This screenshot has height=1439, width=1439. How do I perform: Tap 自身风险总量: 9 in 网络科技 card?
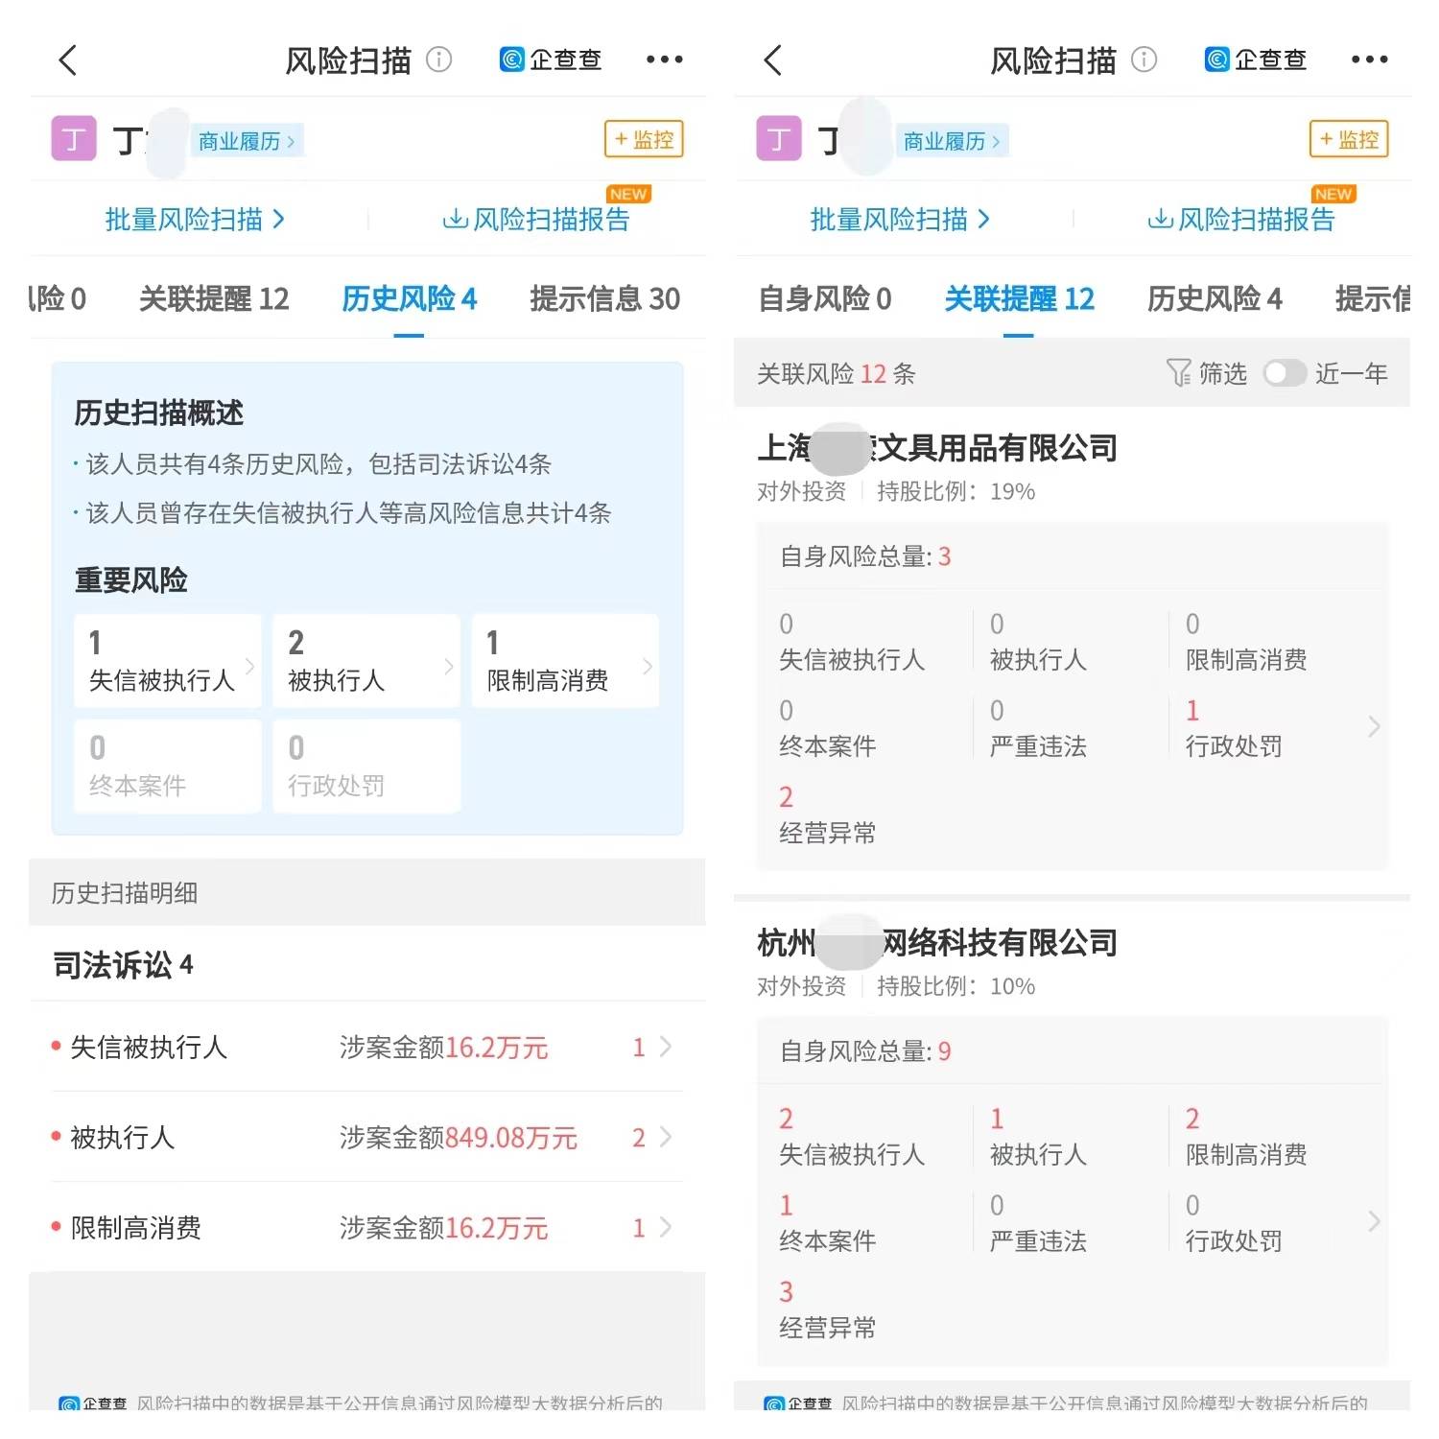pos(865,1051)
